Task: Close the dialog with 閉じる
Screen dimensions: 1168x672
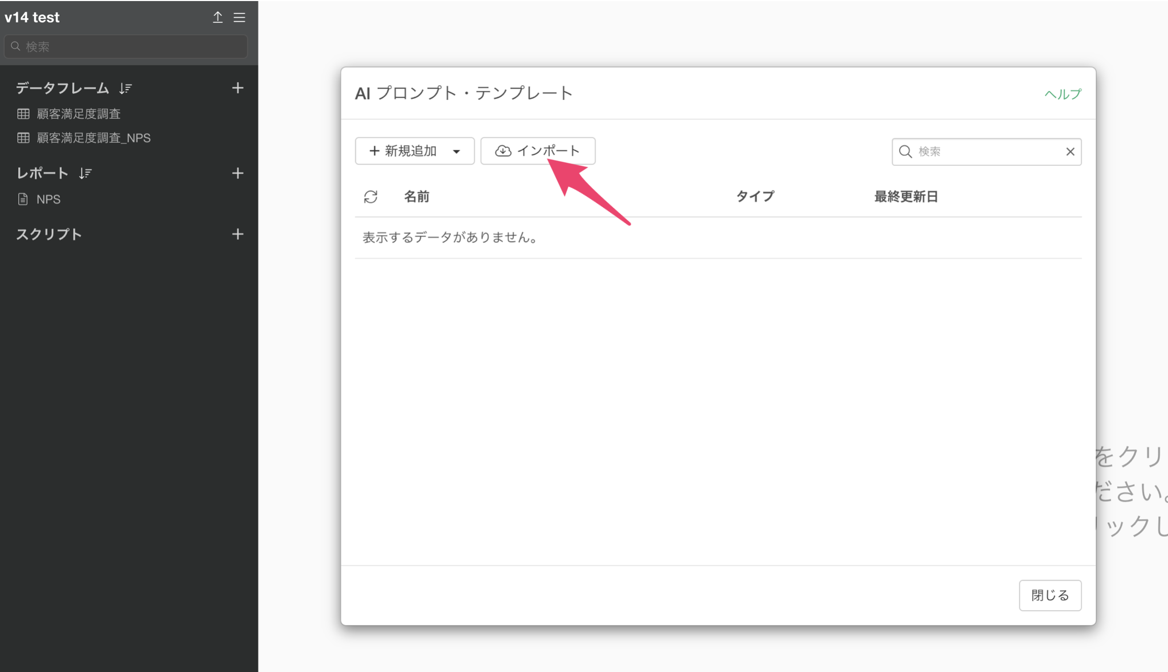Action: 1050,595
